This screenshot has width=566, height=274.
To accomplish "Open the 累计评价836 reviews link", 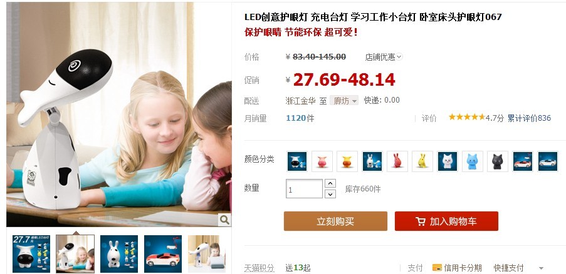I will pyautogui.click(x=529, y=118).
